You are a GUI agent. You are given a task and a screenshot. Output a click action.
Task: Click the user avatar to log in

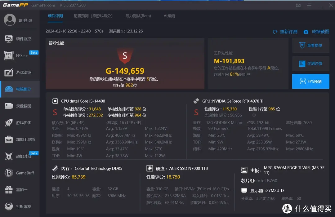[10, 20]
